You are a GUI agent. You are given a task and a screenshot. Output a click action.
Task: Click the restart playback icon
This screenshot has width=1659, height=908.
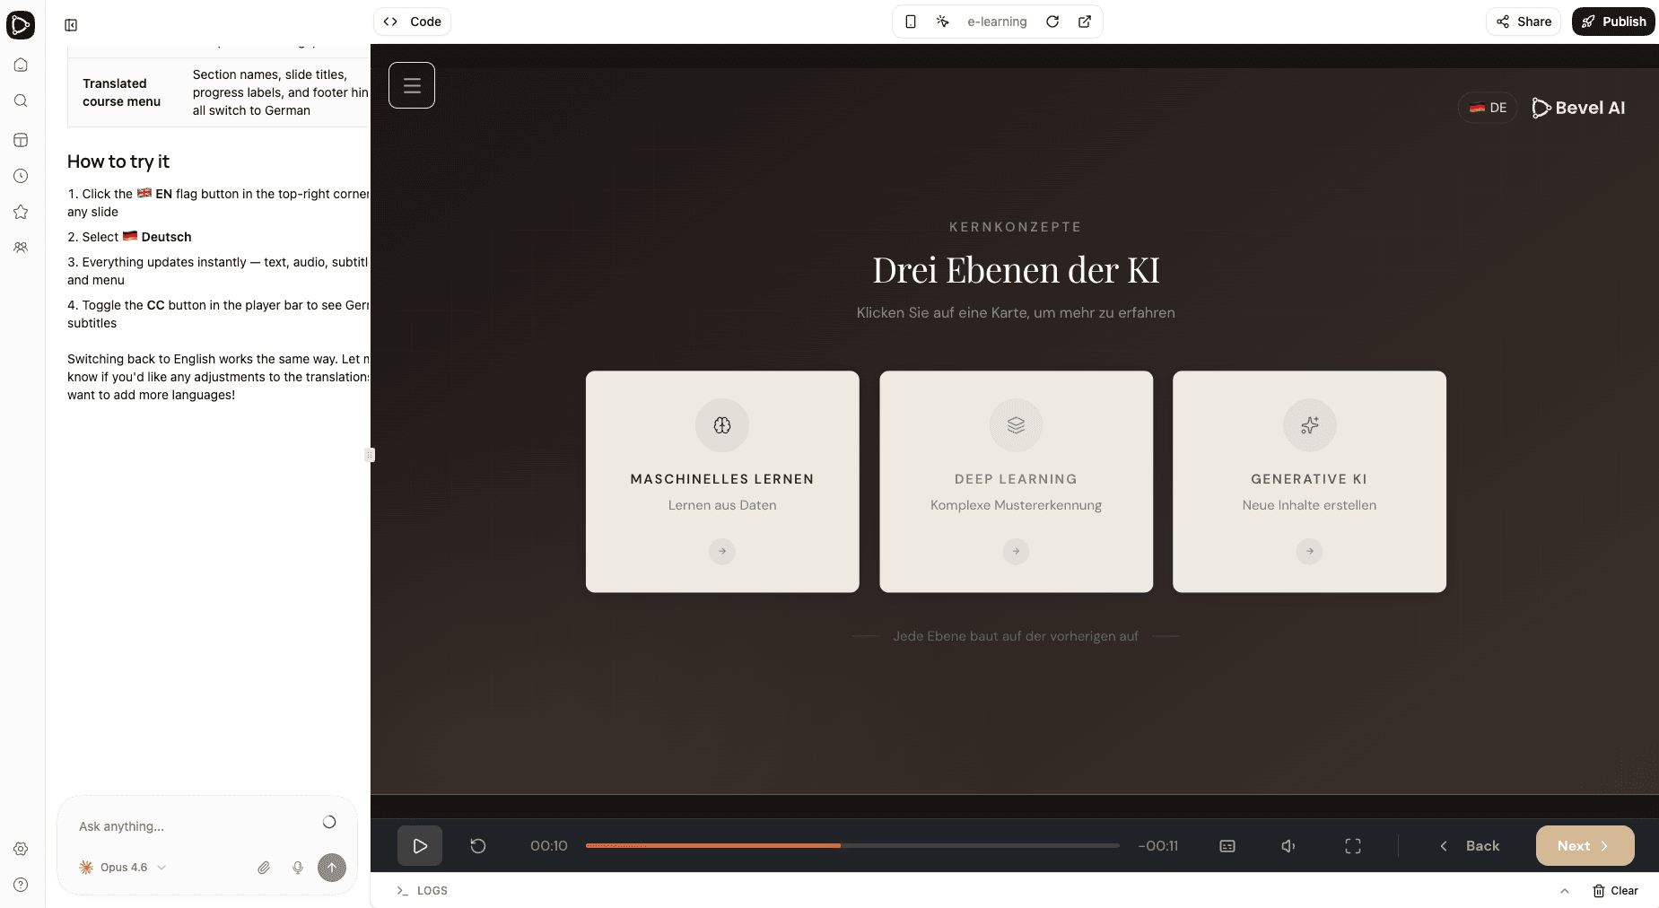(x=477, y=845)
